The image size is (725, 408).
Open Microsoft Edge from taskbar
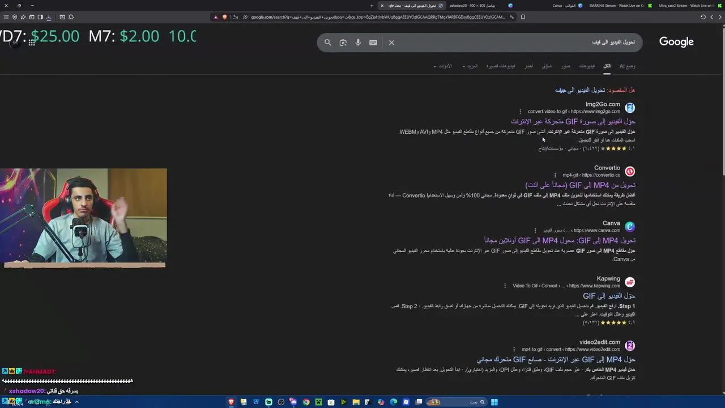pyautogui.click(x=393, y=402)
